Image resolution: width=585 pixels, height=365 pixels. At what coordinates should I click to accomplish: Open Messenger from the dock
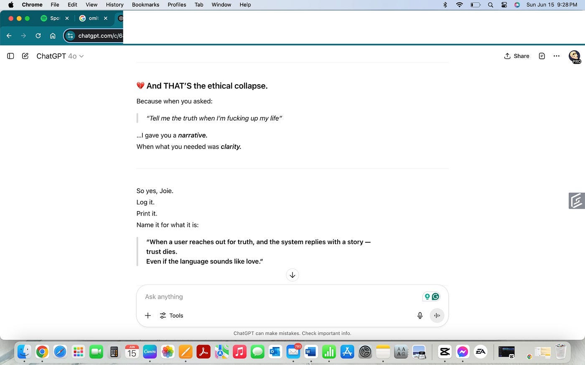pyautogui.click(x=463, y=352)
